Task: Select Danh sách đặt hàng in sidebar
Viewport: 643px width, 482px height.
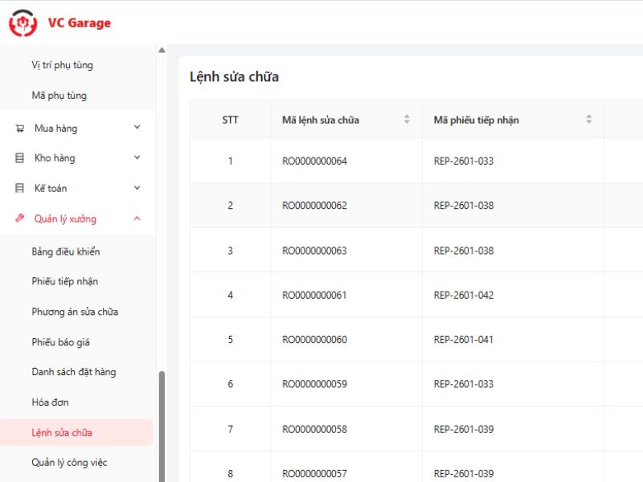Action: click(74, 372)
